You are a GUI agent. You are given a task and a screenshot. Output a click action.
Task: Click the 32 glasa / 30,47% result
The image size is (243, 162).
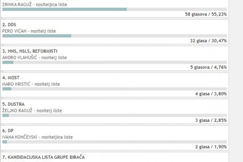pyautogui.click(x=208, y=41)
